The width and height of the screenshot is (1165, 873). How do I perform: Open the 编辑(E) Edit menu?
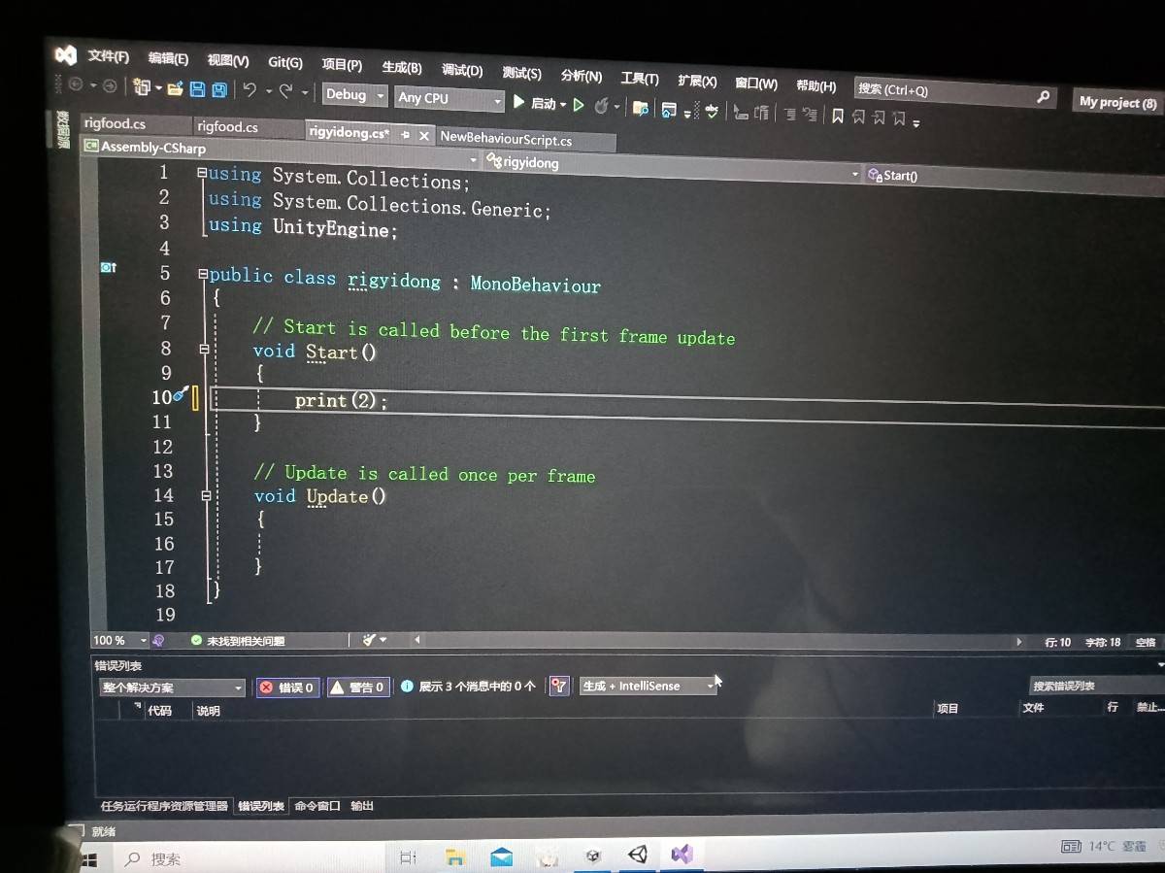pos(168,58)
